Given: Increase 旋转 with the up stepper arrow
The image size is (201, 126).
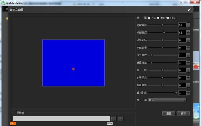Looking at the screenshot, I should [x=188, y=69].
